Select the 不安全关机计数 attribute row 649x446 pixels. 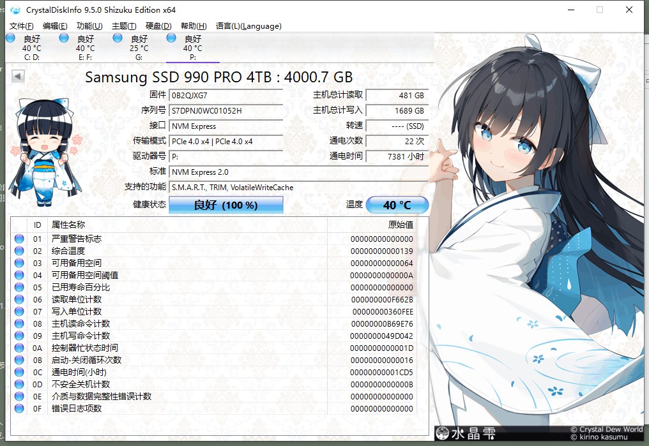pos(213,384)
